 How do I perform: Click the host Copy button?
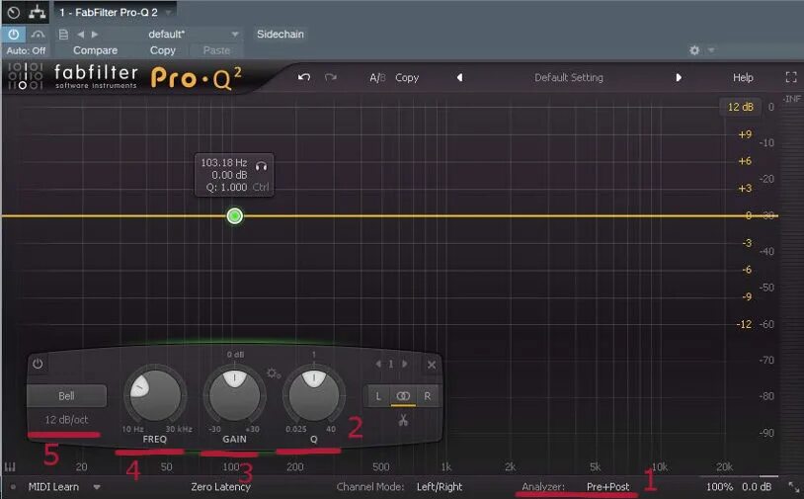click(163, 50)
